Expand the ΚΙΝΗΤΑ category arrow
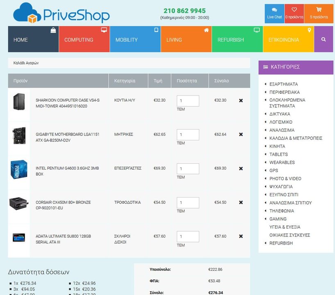 (266, 146)
